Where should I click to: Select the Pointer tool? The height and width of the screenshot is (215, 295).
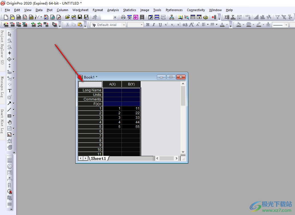[x=10, y=34]
